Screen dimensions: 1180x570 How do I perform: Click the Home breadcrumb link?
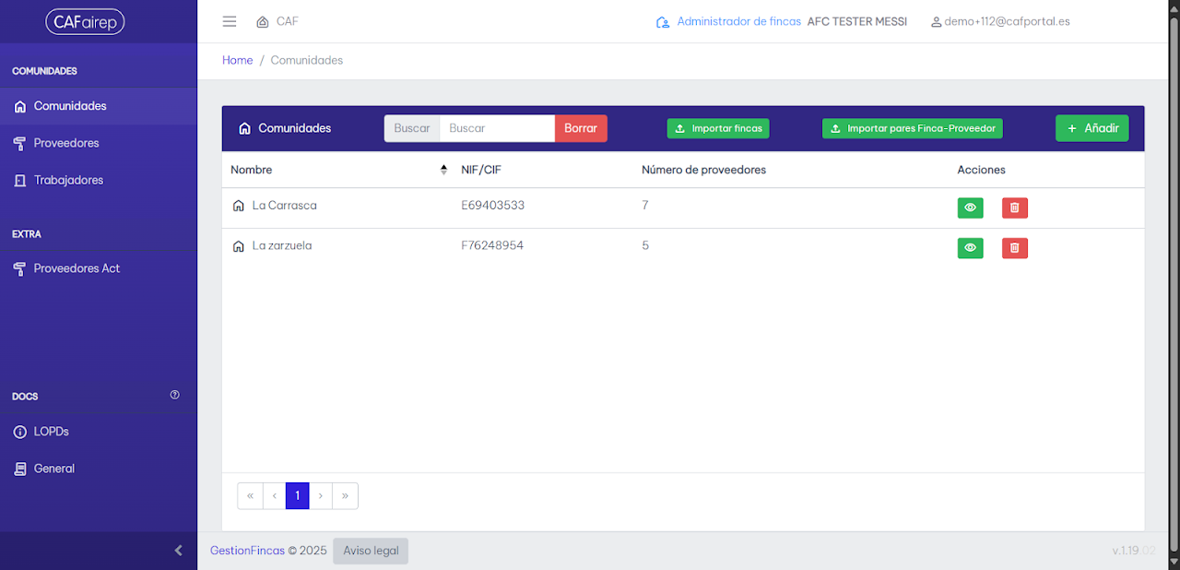coord(238,60)
